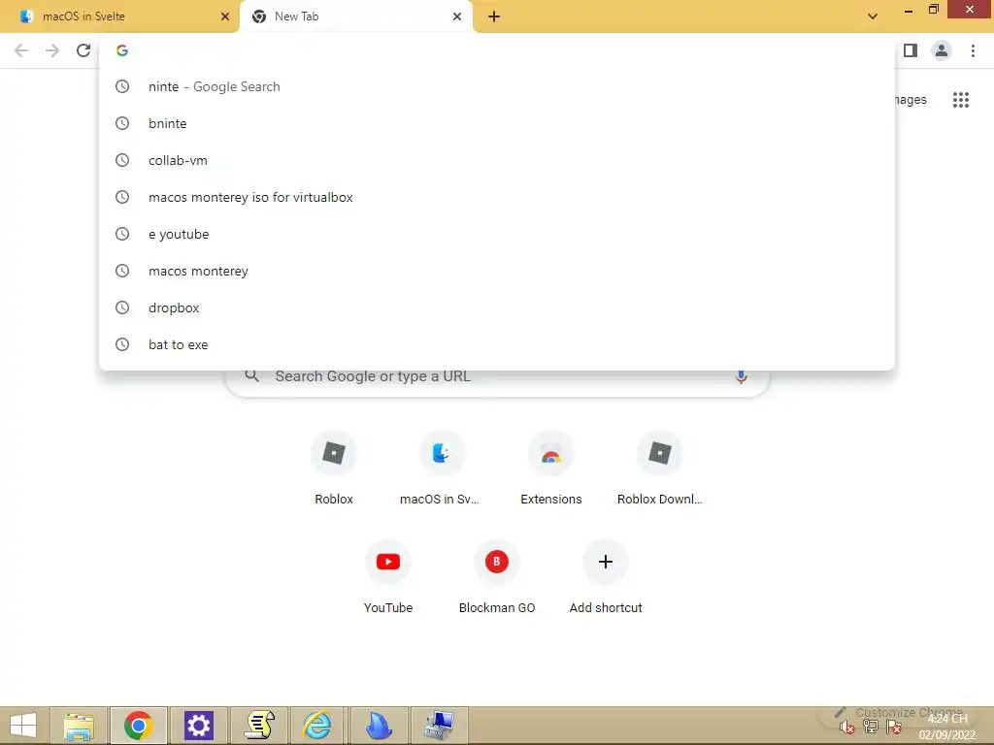Open the Google apps grid
Image resolution: width=994 pixels, height=745 pixels.
pyautogui.click(x=961, y=100)
